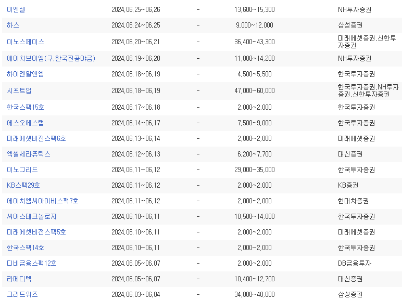Click the 미래에셋비전스팩6호 link

tap(36, 139)
